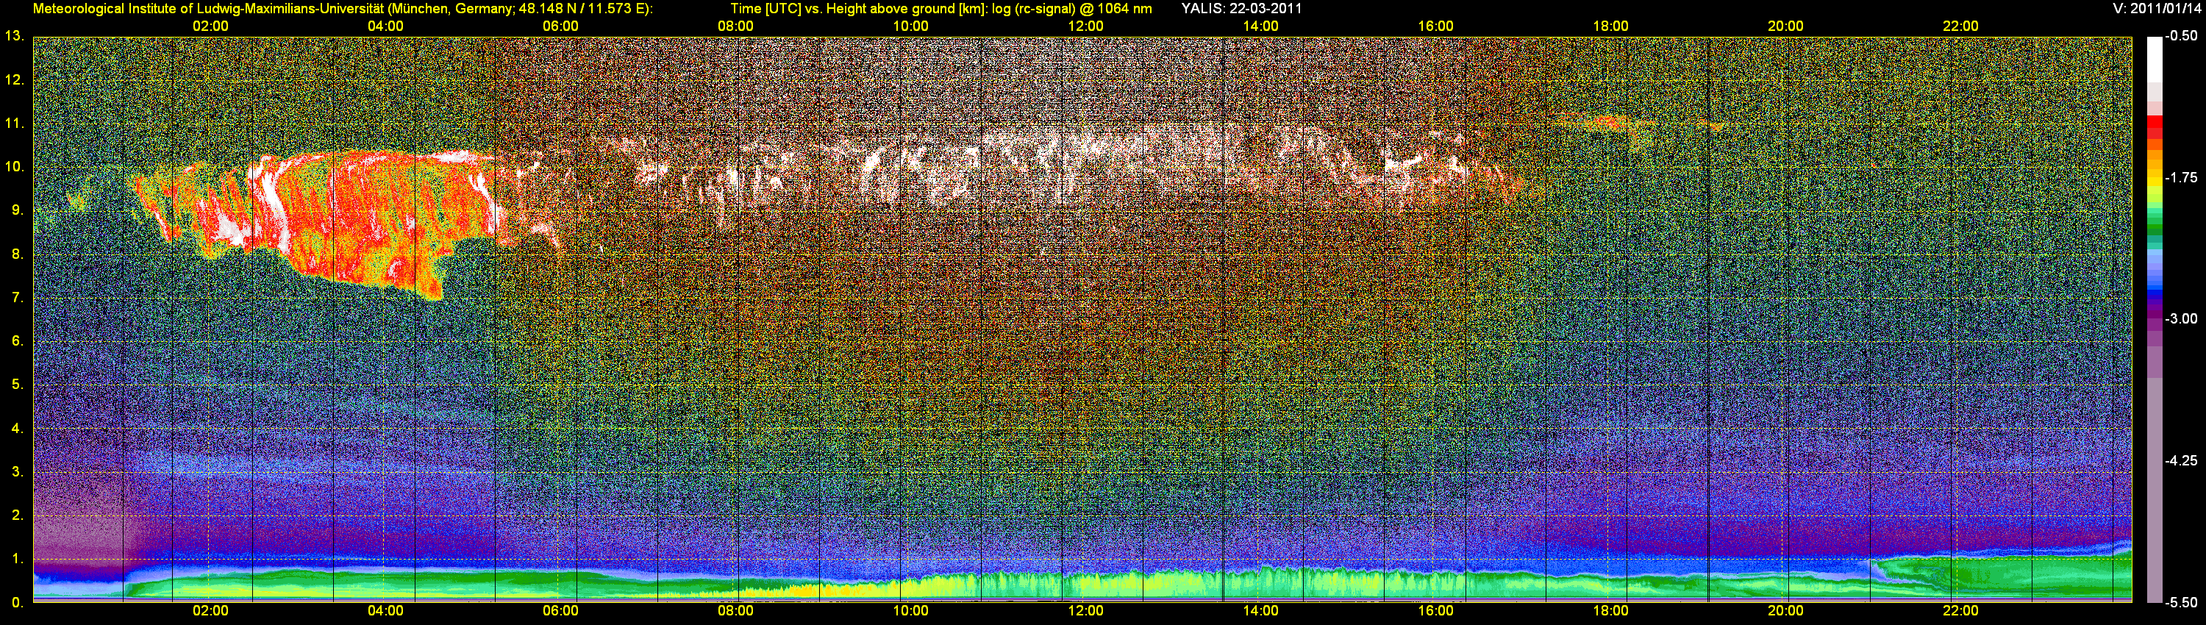This screenshot has height=625, width=2206.
Task: Pick the yellow segment of the colorbar
Action: (x=2154, y=182)
